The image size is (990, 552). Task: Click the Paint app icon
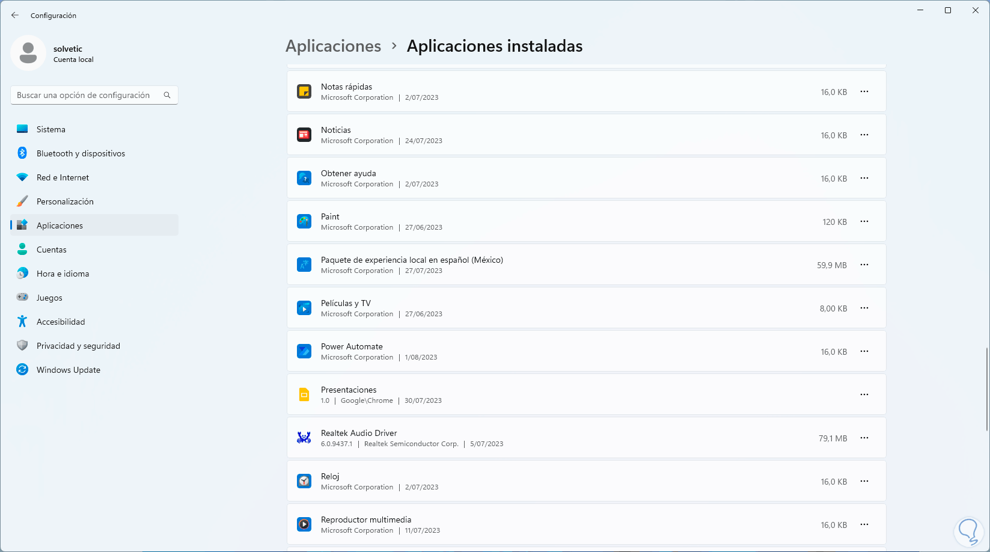click(x=304, y=222)
